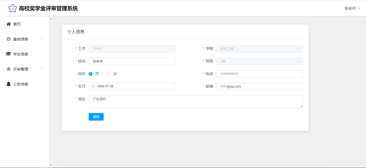The image size is (366, 168).
Task: Click the graduation cap icon beside 学生信息
Action: tap(9, 54)
